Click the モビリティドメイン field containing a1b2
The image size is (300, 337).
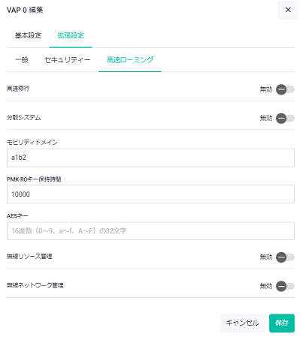pos(150,158)
